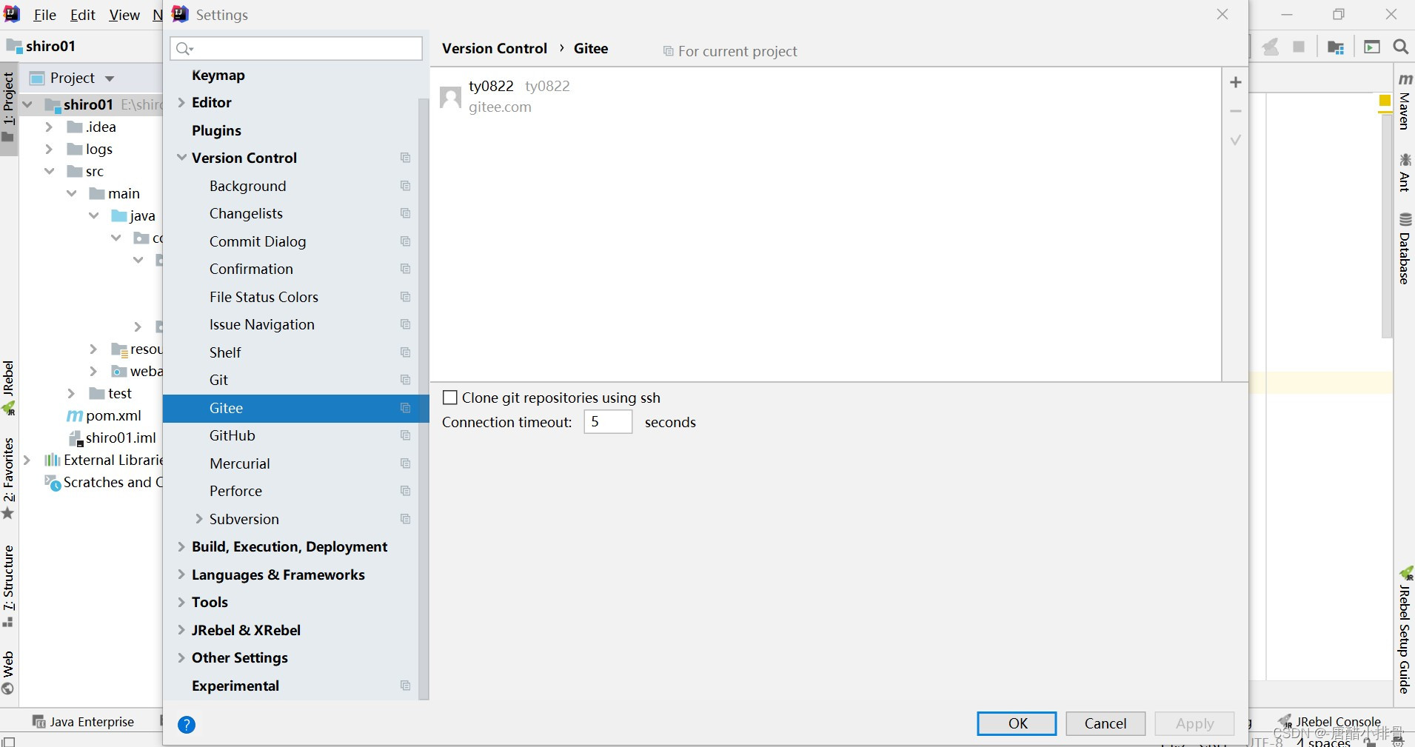Click the set default checkmark icon
The width and height of the screenshot is (1415, 747).
pyautogui.click(x=1235, y=140)
